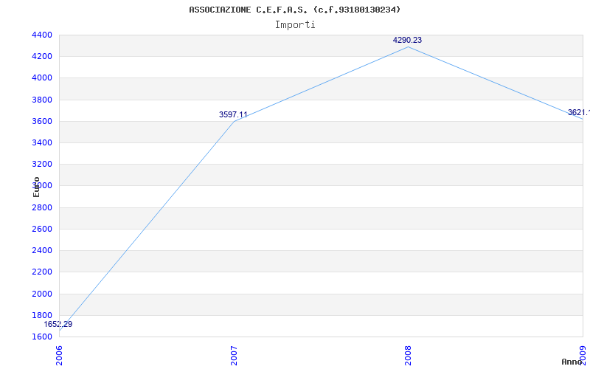Click the 3800 y-axis value
Image resolution: width=590 pixels, height=369 pixels.
tap(42, 100)
